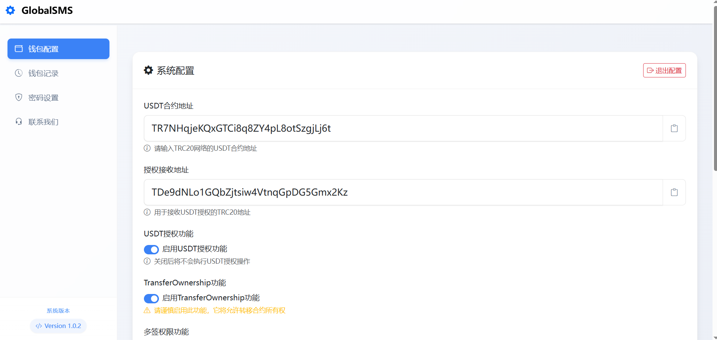
Task: Click the clock icon beside 钱包记录
Action: click(19, 73)
